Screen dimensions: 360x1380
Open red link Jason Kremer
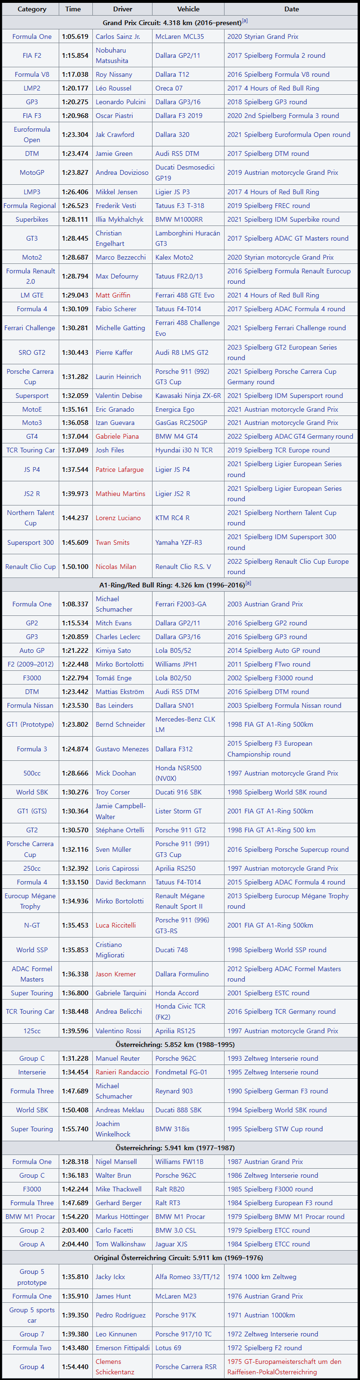116,974
